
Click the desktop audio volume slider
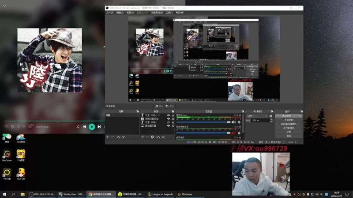pyautogui.click(x=203, y=122)
